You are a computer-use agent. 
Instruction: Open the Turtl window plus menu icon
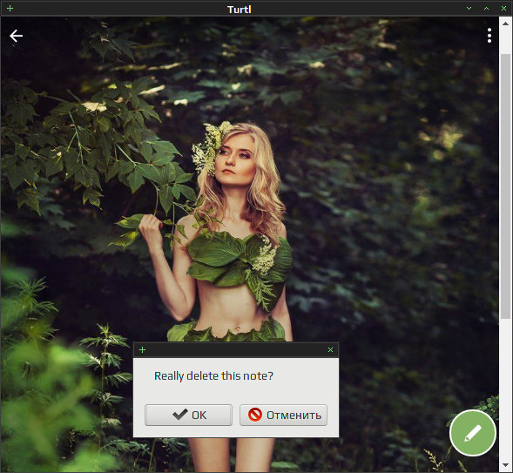pyautogui.click(x=10, y=8)
